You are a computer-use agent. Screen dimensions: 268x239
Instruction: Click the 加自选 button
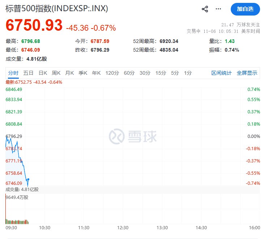[x=245, y=9]
